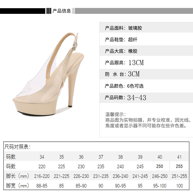Viewport: 193px width, 195px height.
Task: Click the bold 255 size cell
Action: click(x=179, y=166)
